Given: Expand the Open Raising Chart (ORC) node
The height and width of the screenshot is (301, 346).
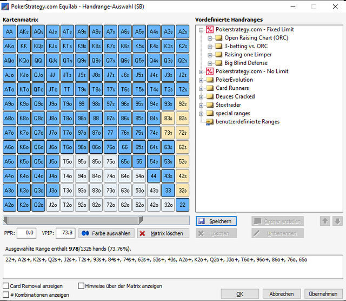Looking at the screenshot, I should point(210,38).
